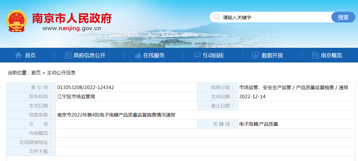
Task: Select keywords 电子电器;产品质量
Action: click(x=259, y=124)
